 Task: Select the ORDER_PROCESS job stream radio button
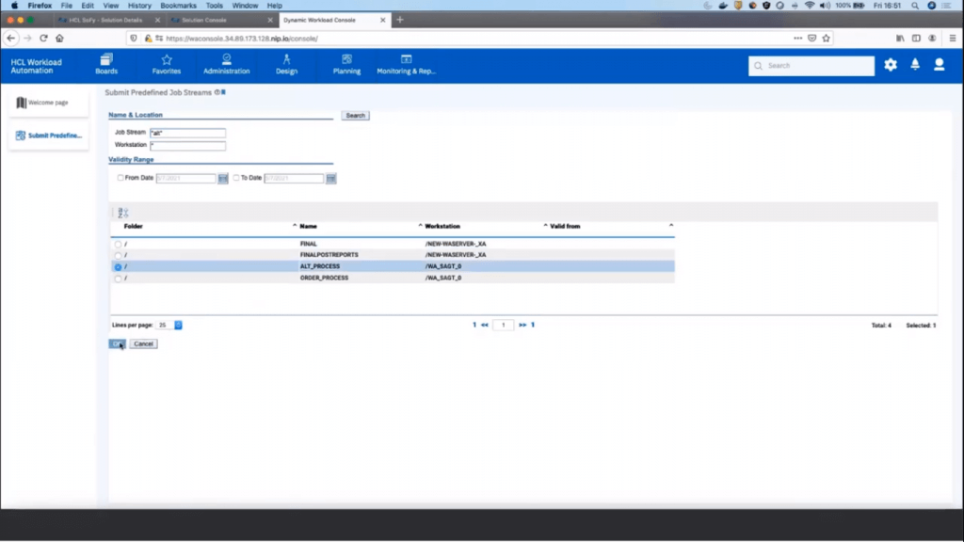[x=118, y=278]
